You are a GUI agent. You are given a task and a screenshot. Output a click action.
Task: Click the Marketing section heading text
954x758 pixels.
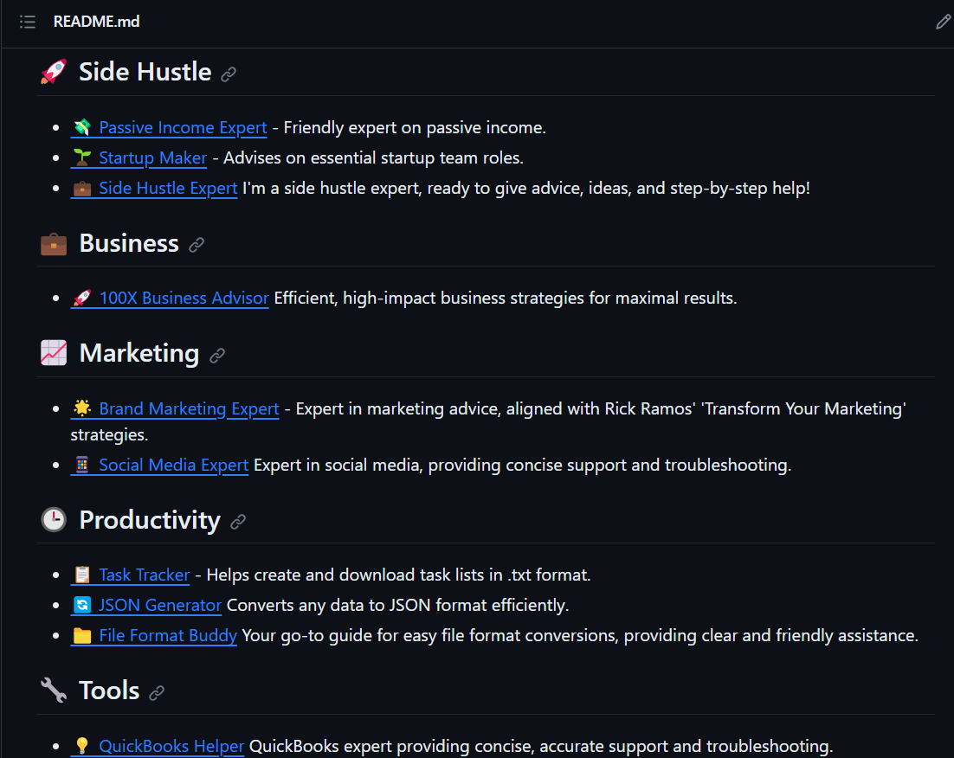pos(139,354)
